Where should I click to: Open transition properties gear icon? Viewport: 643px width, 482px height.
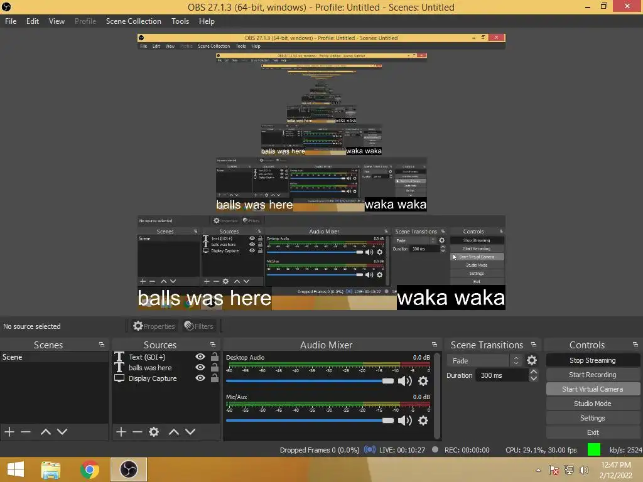pyautogui.click(x=532, y=360)
